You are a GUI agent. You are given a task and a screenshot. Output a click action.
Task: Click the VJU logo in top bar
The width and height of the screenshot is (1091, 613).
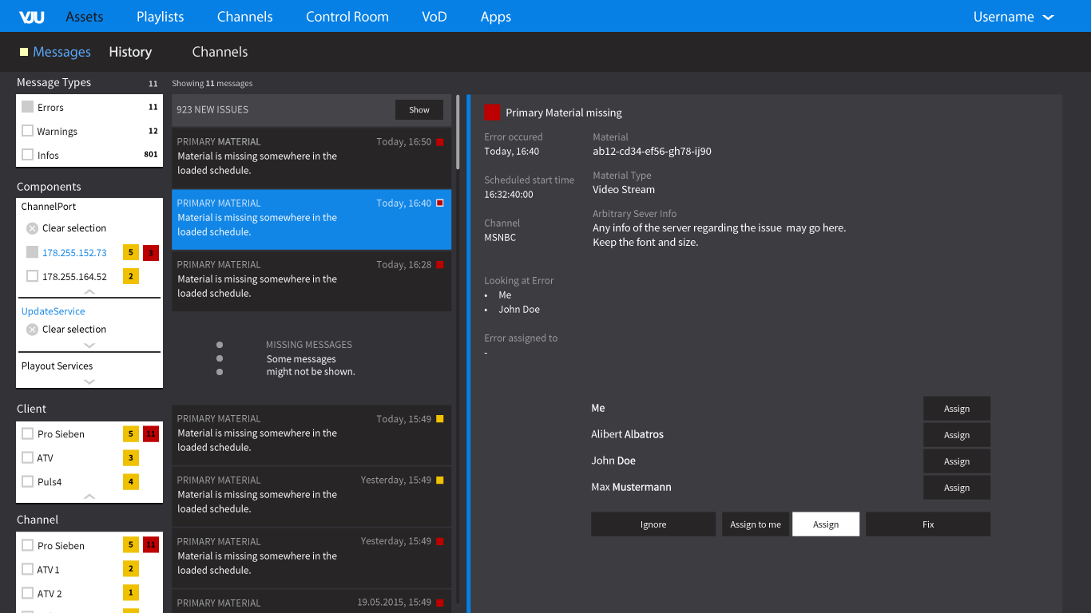[x=31, y=17]
